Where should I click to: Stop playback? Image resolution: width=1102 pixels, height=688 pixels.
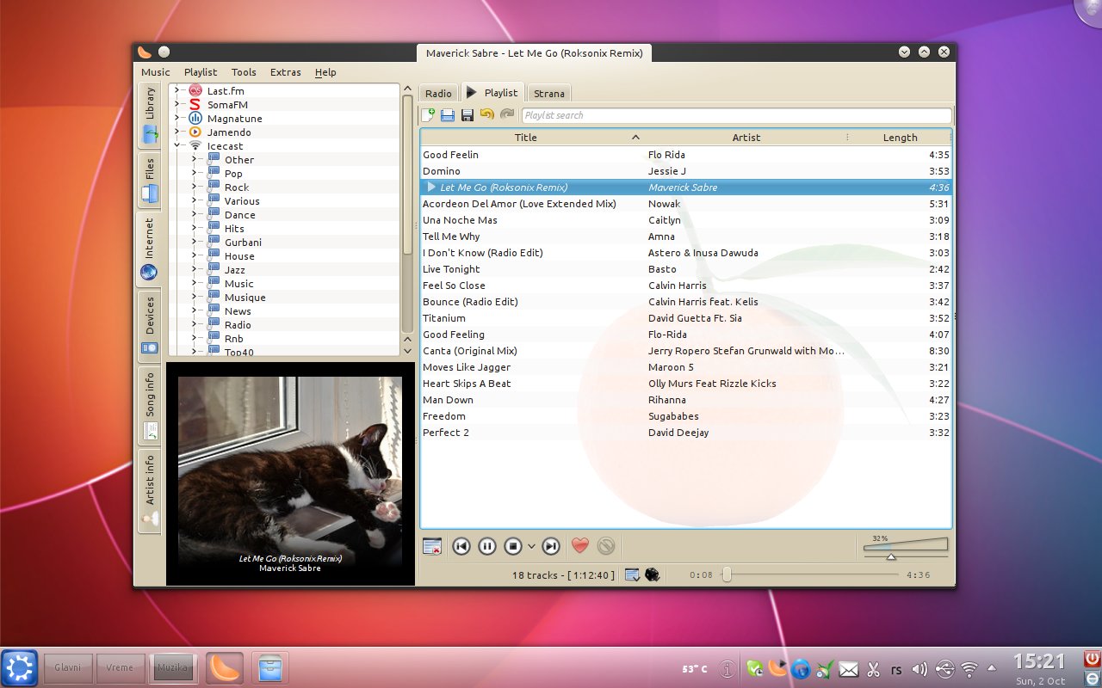[x=513, y=546]
